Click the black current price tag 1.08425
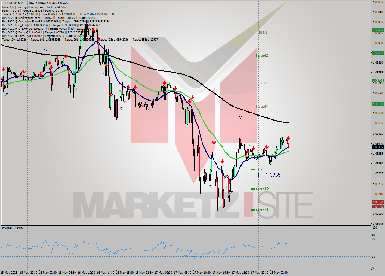This screenshot has width=385, height=276. 377,147
